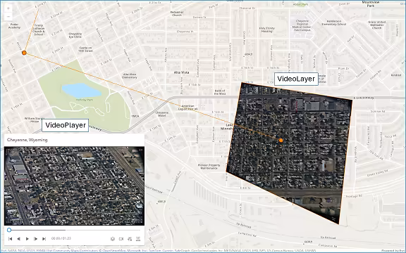Click the Cheyenne Motel map label

(162, 114)
